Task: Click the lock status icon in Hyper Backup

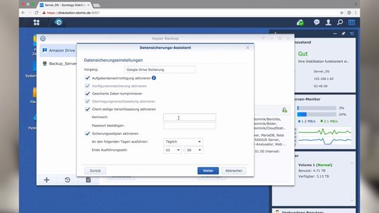Action: pyautogui.click(x=284, y=110)
